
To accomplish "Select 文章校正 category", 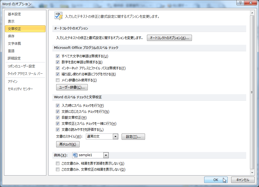I will pyautogui.click(x=25, y=29).
